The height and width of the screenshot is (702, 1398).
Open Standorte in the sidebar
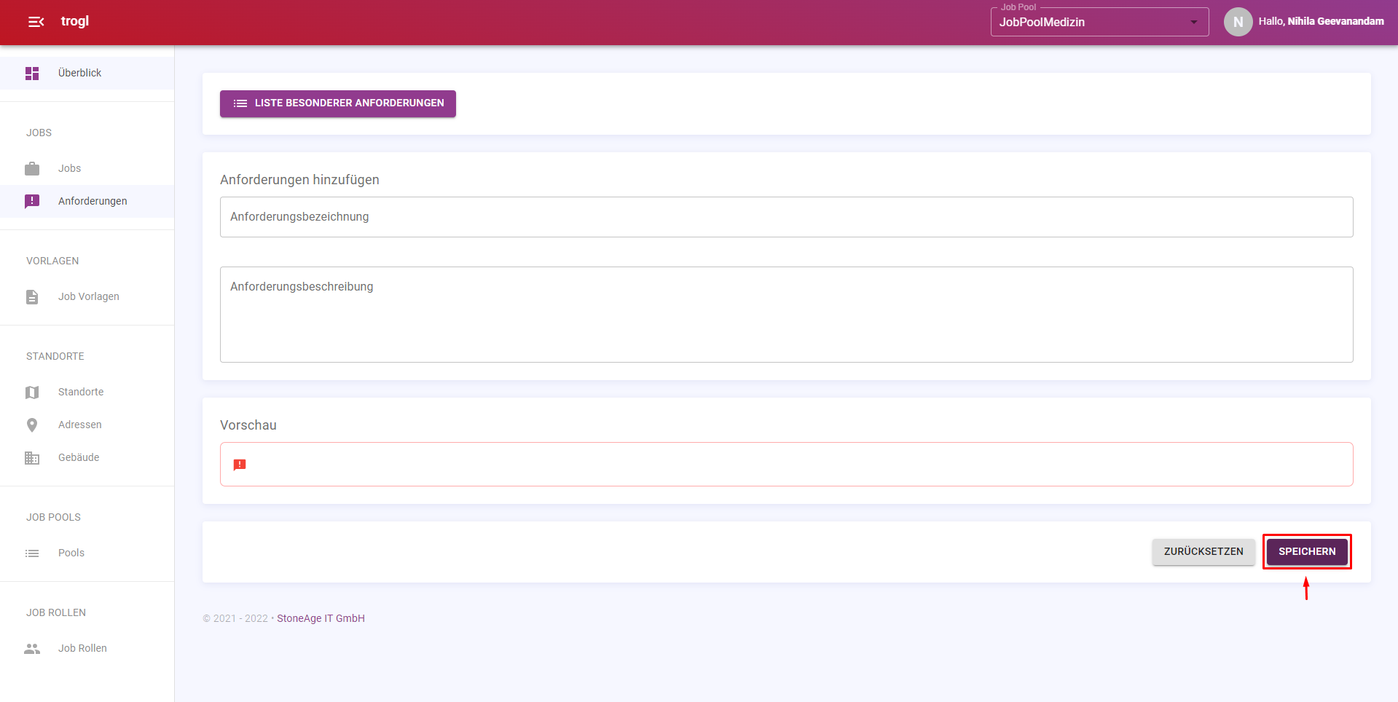click(87, 392)
